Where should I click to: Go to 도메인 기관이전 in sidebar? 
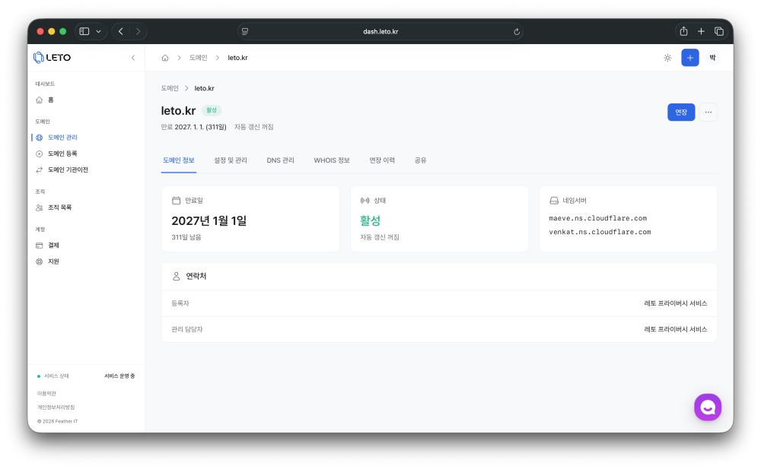click(x=68, y=170)
